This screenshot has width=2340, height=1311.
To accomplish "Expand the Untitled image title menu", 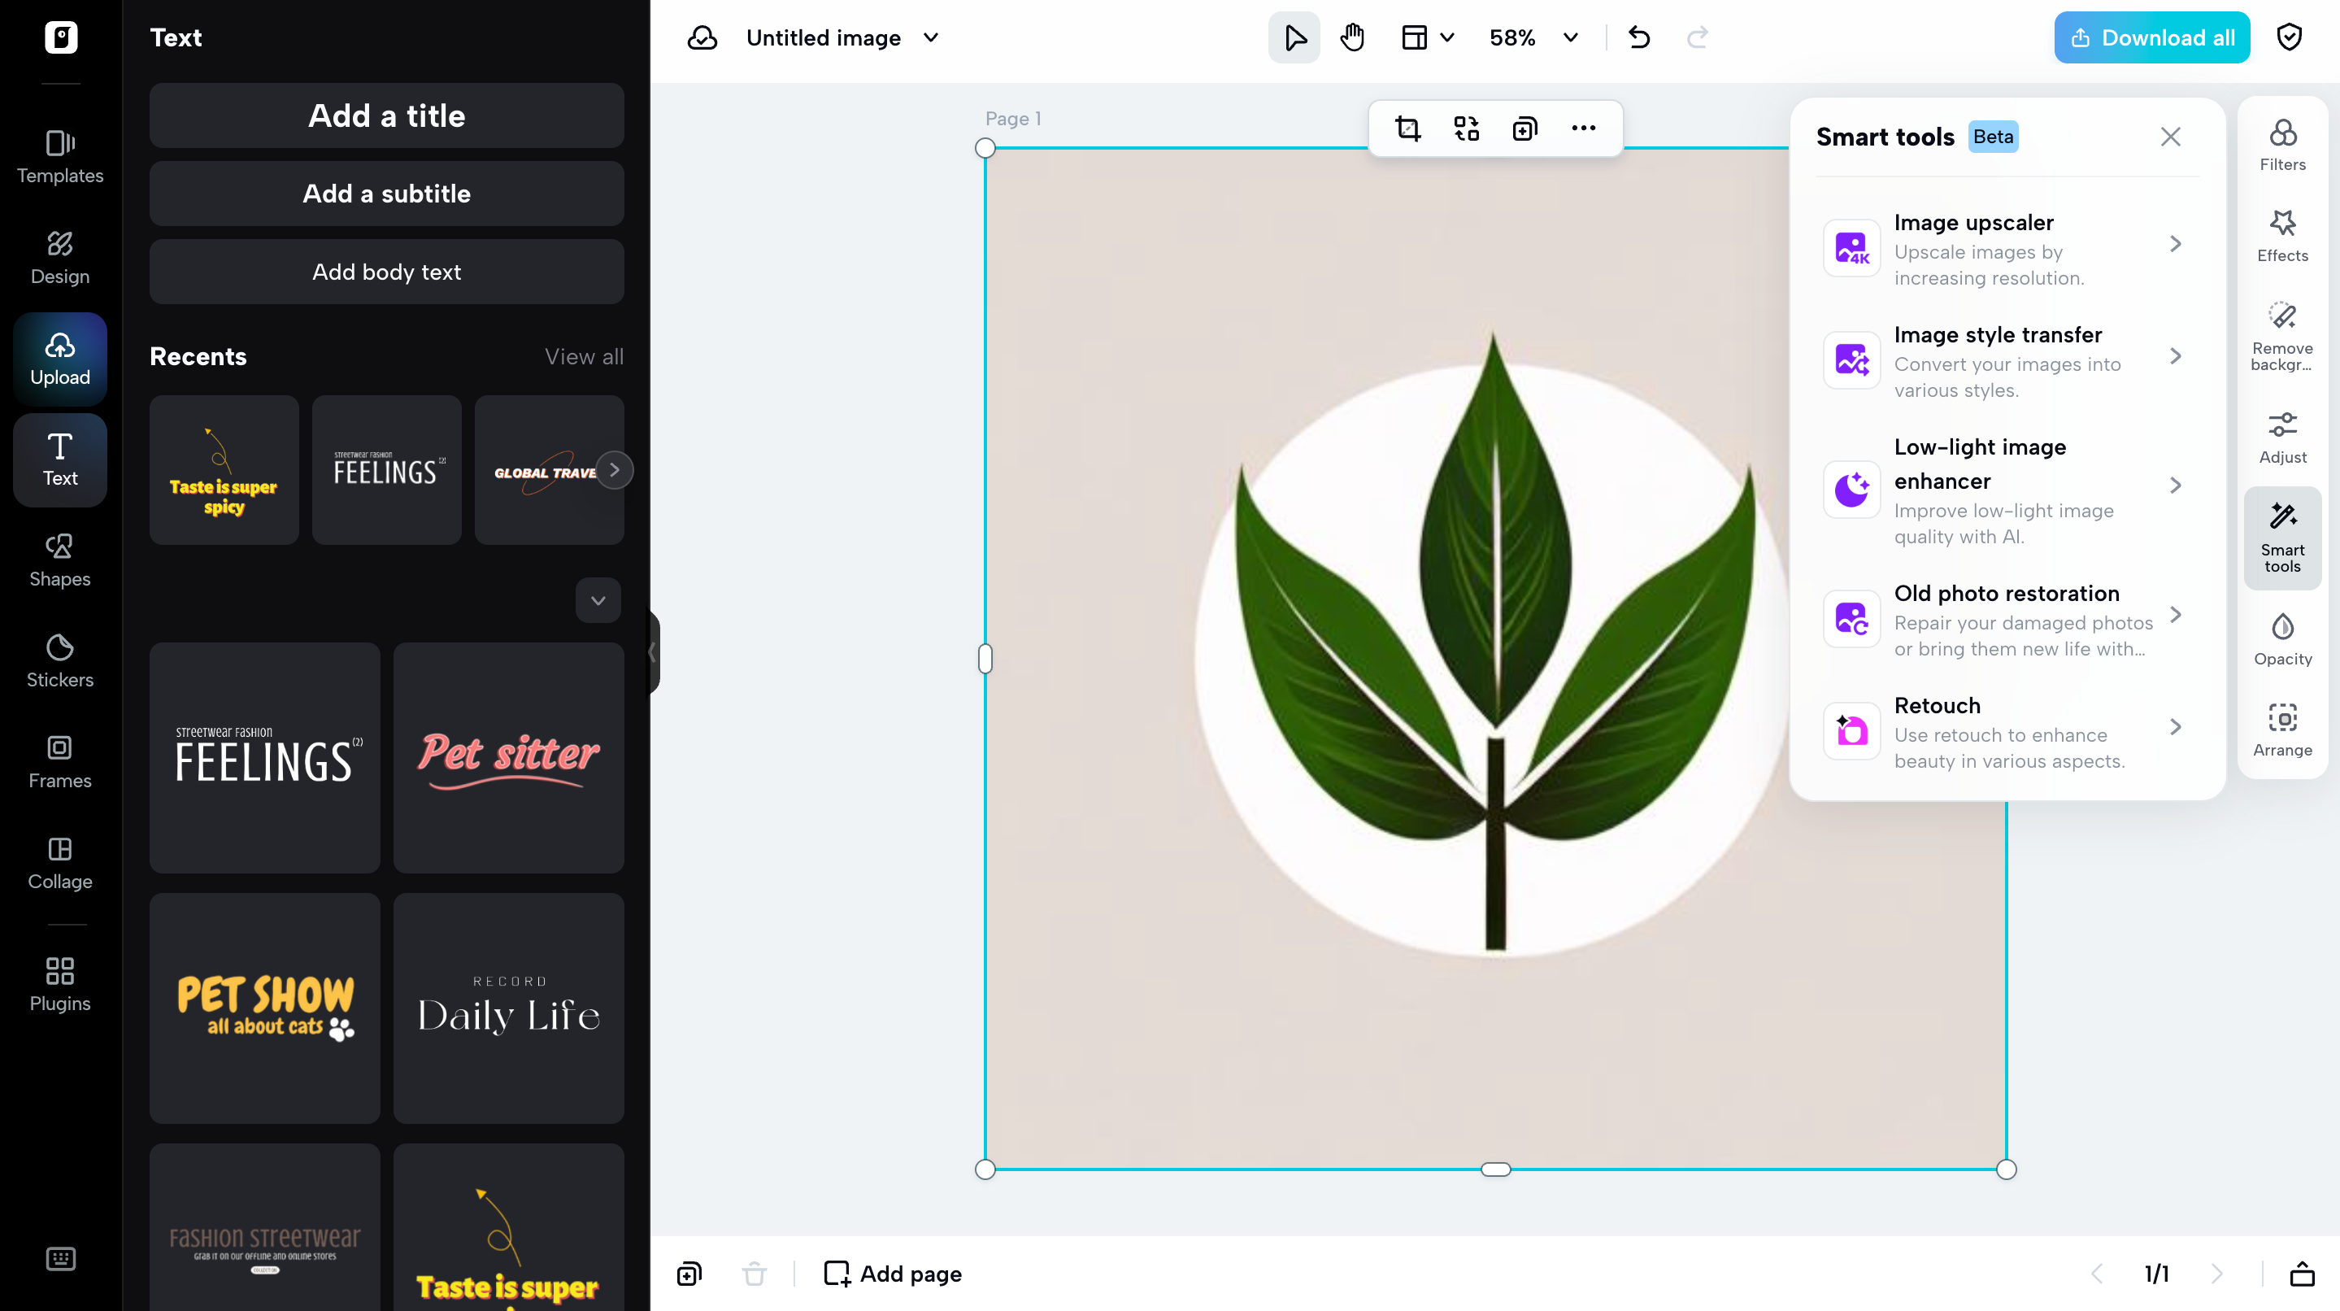I will (930, 38).
